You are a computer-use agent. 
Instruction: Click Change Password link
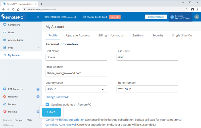tap(57, 97)
